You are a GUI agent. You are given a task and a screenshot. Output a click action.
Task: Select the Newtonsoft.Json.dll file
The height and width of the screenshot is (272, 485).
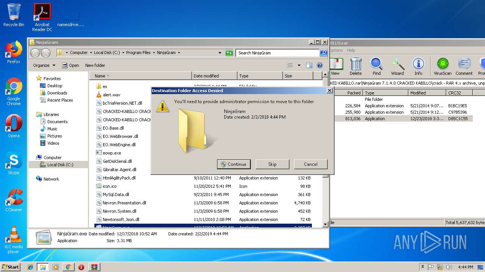coord(121,219)
